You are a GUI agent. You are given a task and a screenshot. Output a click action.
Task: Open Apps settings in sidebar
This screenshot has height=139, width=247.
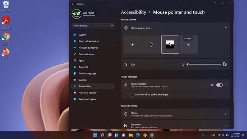pyautogui.click(x=93, y=61)
